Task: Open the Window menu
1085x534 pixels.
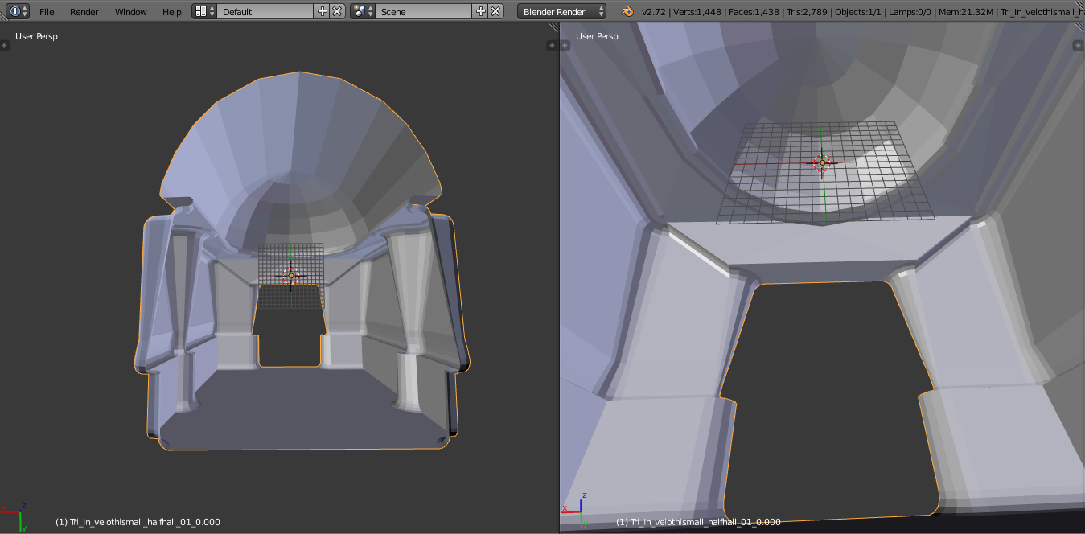Action: point(131,12)
